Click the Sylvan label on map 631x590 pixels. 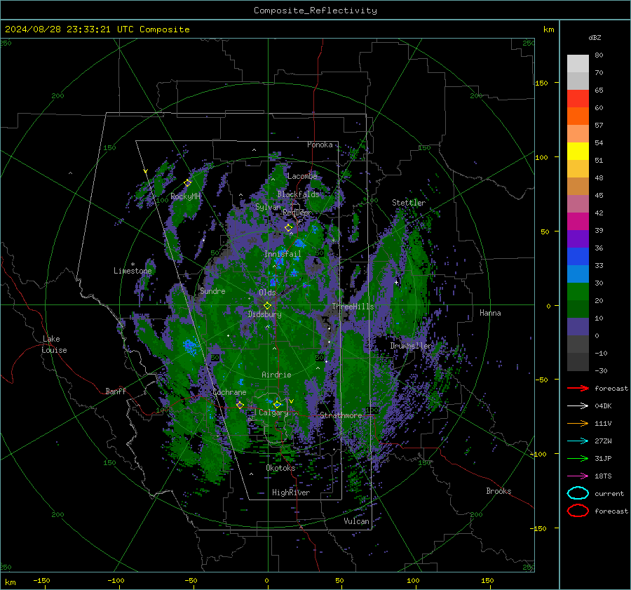coord(268,207)
